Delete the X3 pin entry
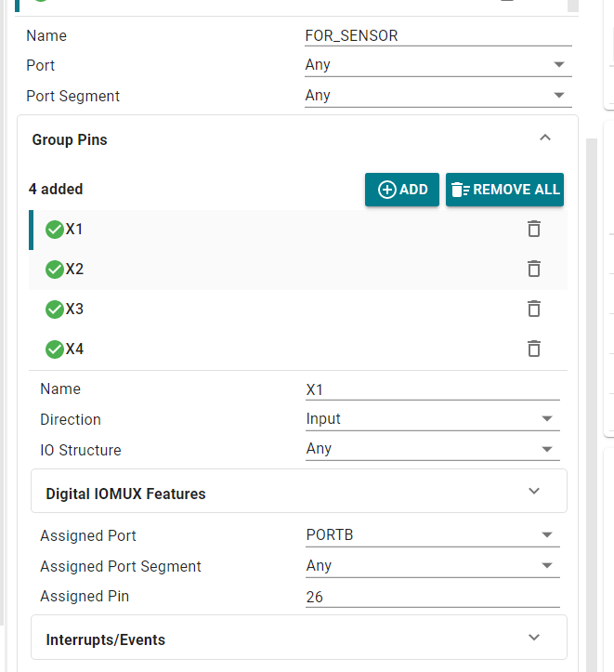The image size is (614, 672). click(x=533, y=309)
